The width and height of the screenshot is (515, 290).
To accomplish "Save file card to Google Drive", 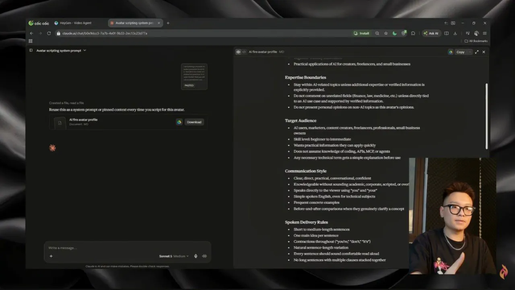I will click(x=179, y=122).
